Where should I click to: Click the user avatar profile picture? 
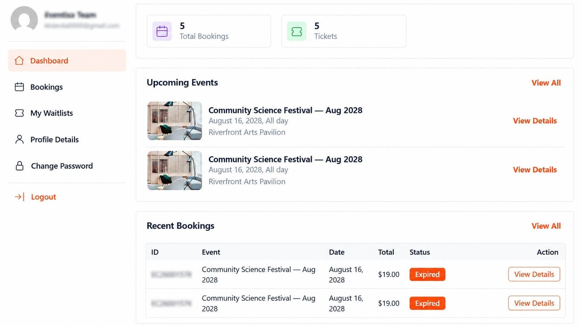24,20
